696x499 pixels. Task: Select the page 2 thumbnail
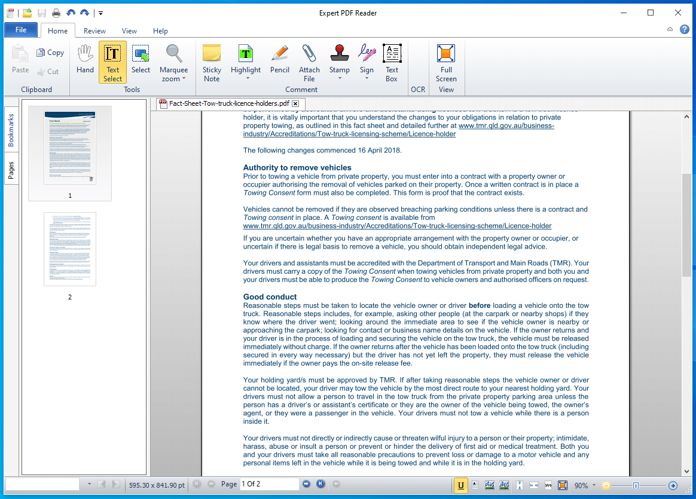(70, 250)
